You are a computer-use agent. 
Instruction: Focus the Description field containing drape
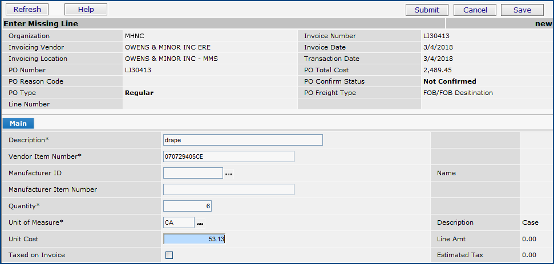[242, 140]
